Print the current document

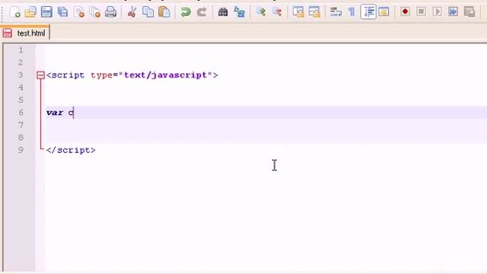[110, 12]
